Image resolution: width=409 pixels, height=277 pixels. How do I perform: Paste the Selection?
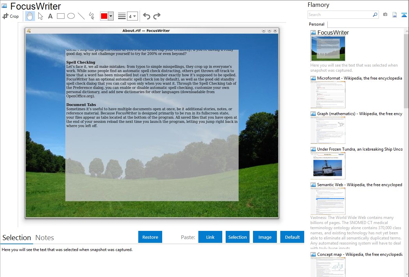pyautogui.click(x=238, y=237)
